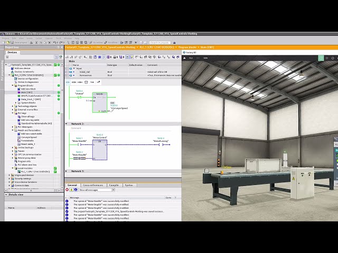
Task: Expand the Ungrouped devices node
Action: pos(10,175)
